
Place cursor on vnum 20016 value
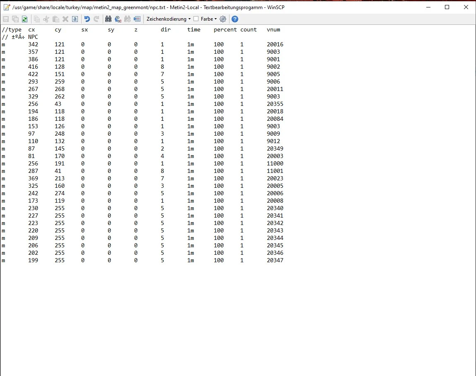pos(275,45)
